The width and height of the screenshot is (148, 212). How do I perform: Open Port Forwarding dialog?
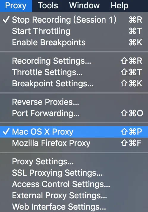(74, 113)
